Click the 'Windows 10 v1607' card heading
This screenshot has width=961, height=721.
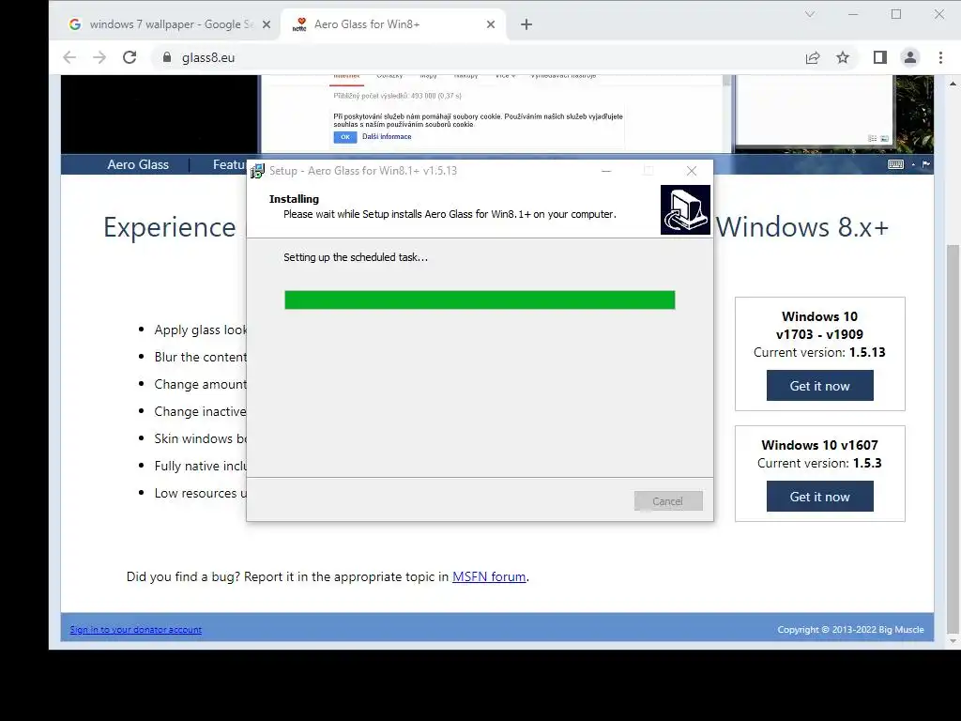(x=819, y=445)
